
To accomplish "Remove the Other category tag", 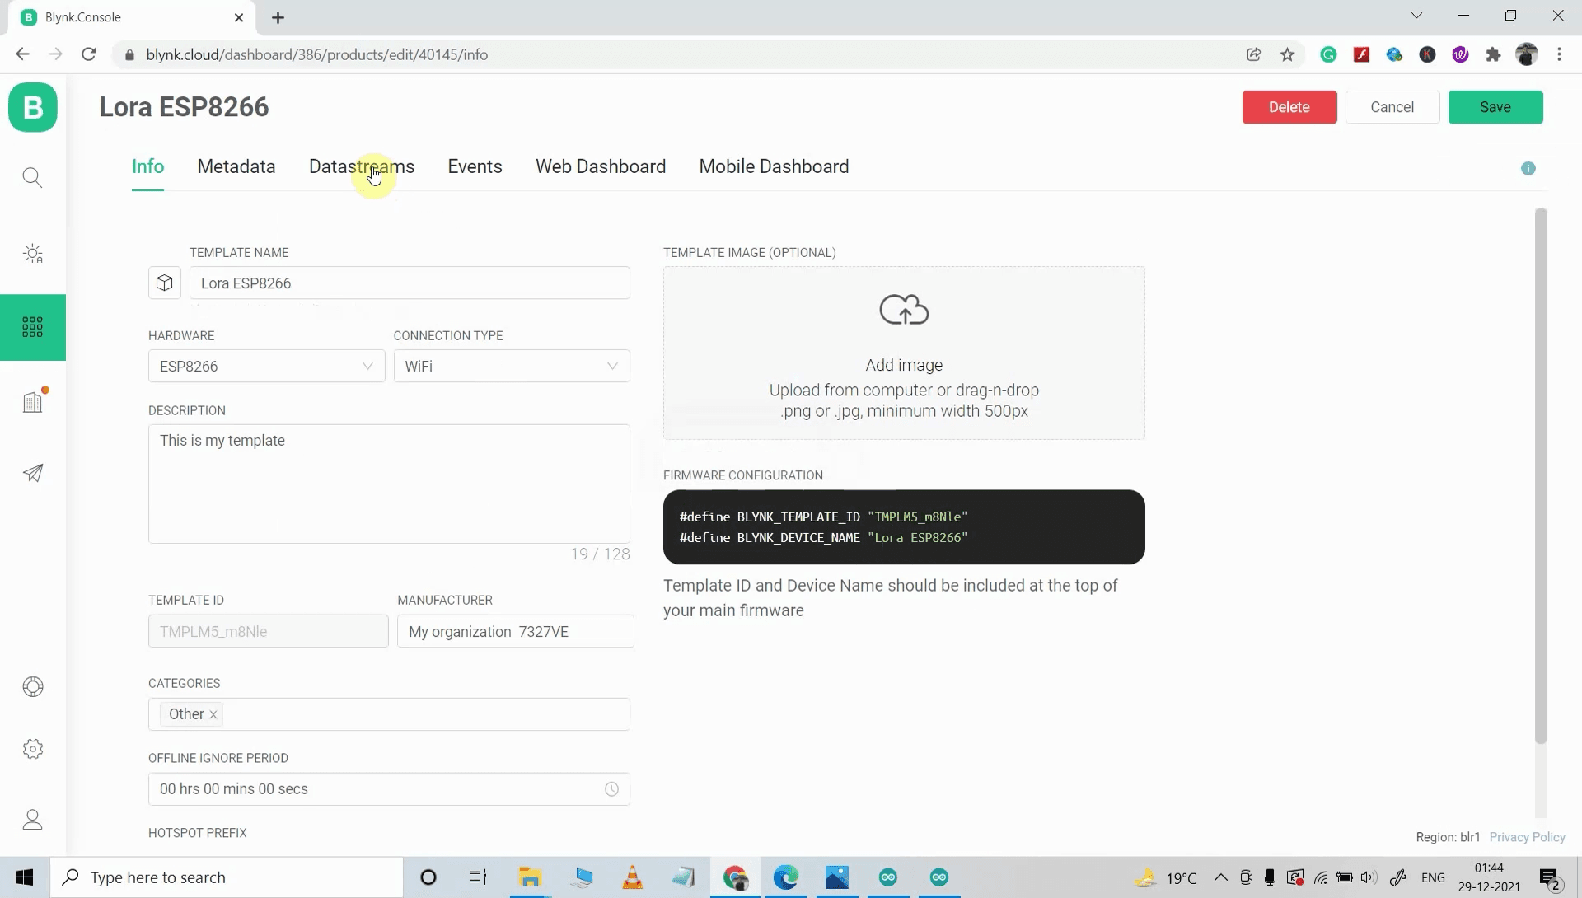I will point(213,714).
